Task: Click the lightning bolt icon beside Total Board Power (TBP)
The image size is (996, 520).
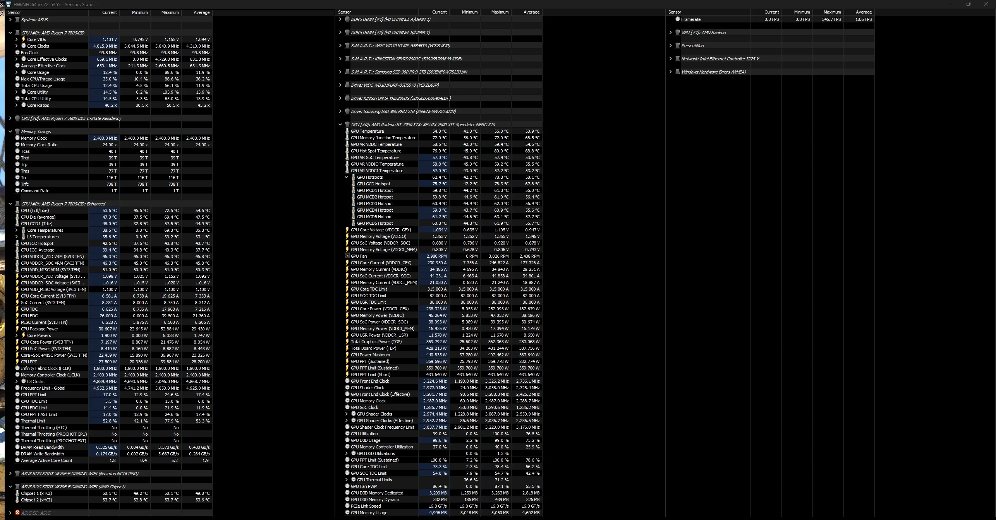Action: (347, 348)
